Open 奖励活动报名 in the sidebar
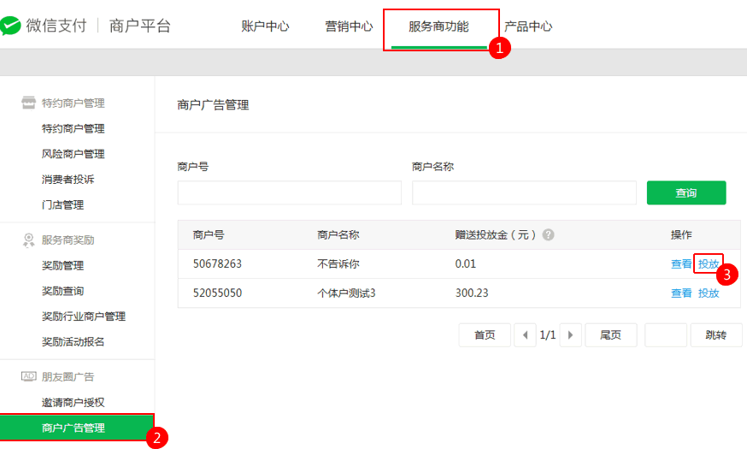 pos(73,342)
